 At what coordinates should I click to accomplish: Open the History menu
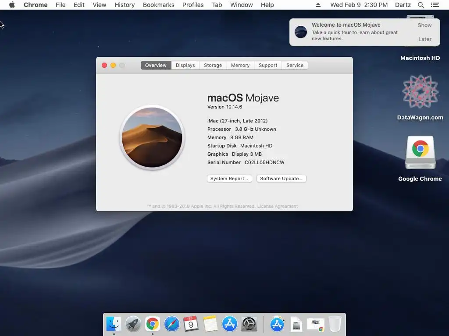[x=125, y=5]
